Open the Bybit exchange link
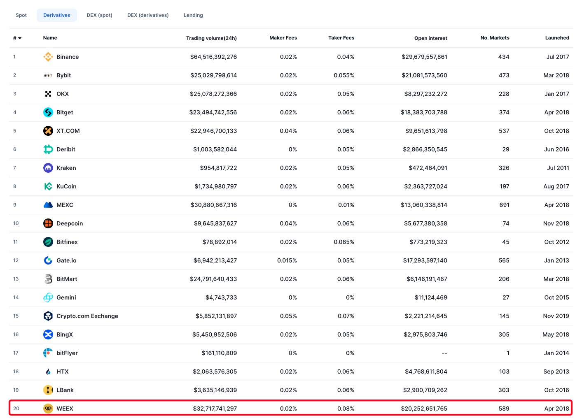This screenshot has width=575, height=418. 63,75
